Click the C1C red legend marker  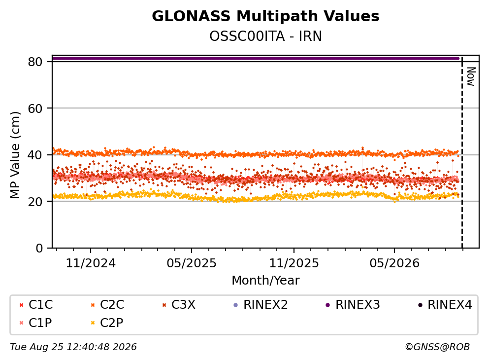coord(21,305)
